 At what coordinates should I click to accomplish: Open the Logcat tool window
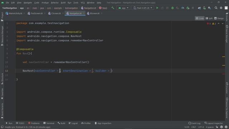tap(73, 123)
